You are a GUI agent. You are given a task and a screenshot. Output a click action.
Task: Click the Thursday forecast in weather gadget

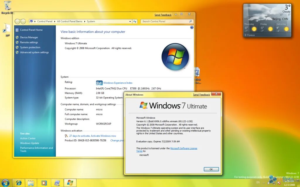tap(251, 28)
